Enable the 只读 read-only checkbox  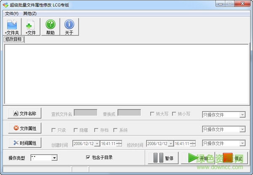[54, 130]
